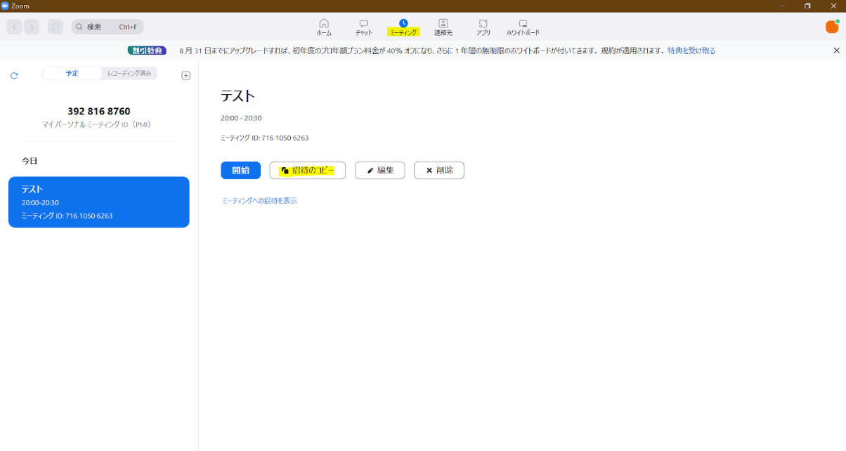Screen dimensions: 846x451
Task: Click the Delete (削除) button
Action: tap(439, 170)
